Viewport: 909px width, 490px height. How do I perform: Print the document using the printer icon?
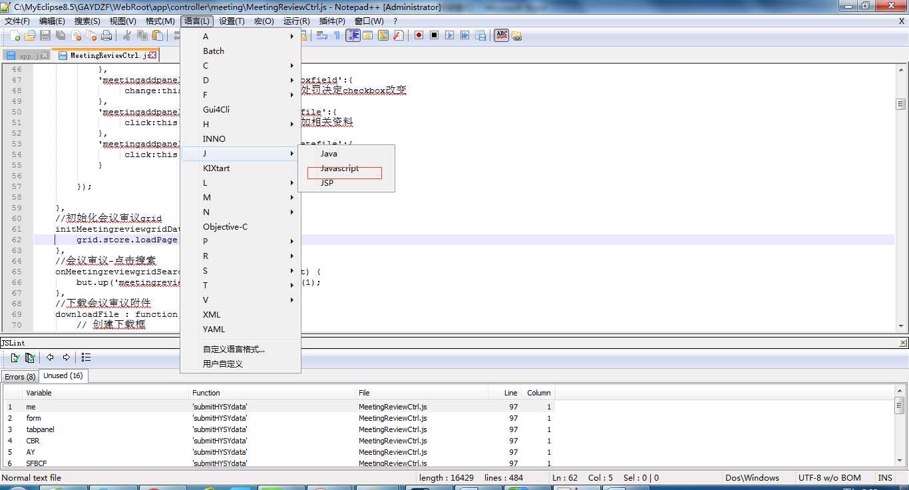pos(106,35)
